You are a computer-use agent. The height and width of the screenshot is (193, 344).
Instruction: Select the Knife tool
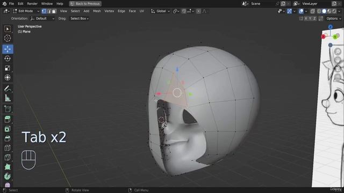[x=8, y=157]
